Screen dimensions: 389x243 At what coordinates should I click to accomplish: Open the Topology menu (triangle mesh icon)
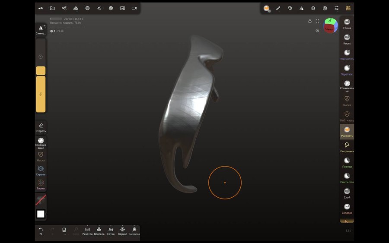click(76, 8)
